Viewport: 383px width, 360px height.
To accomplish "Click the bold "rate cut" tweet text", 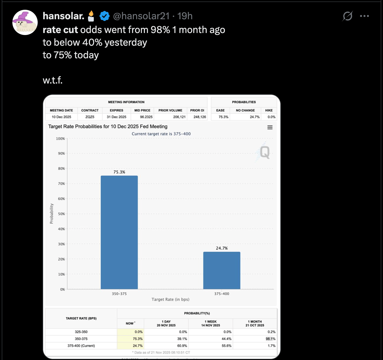I will 60,30.
